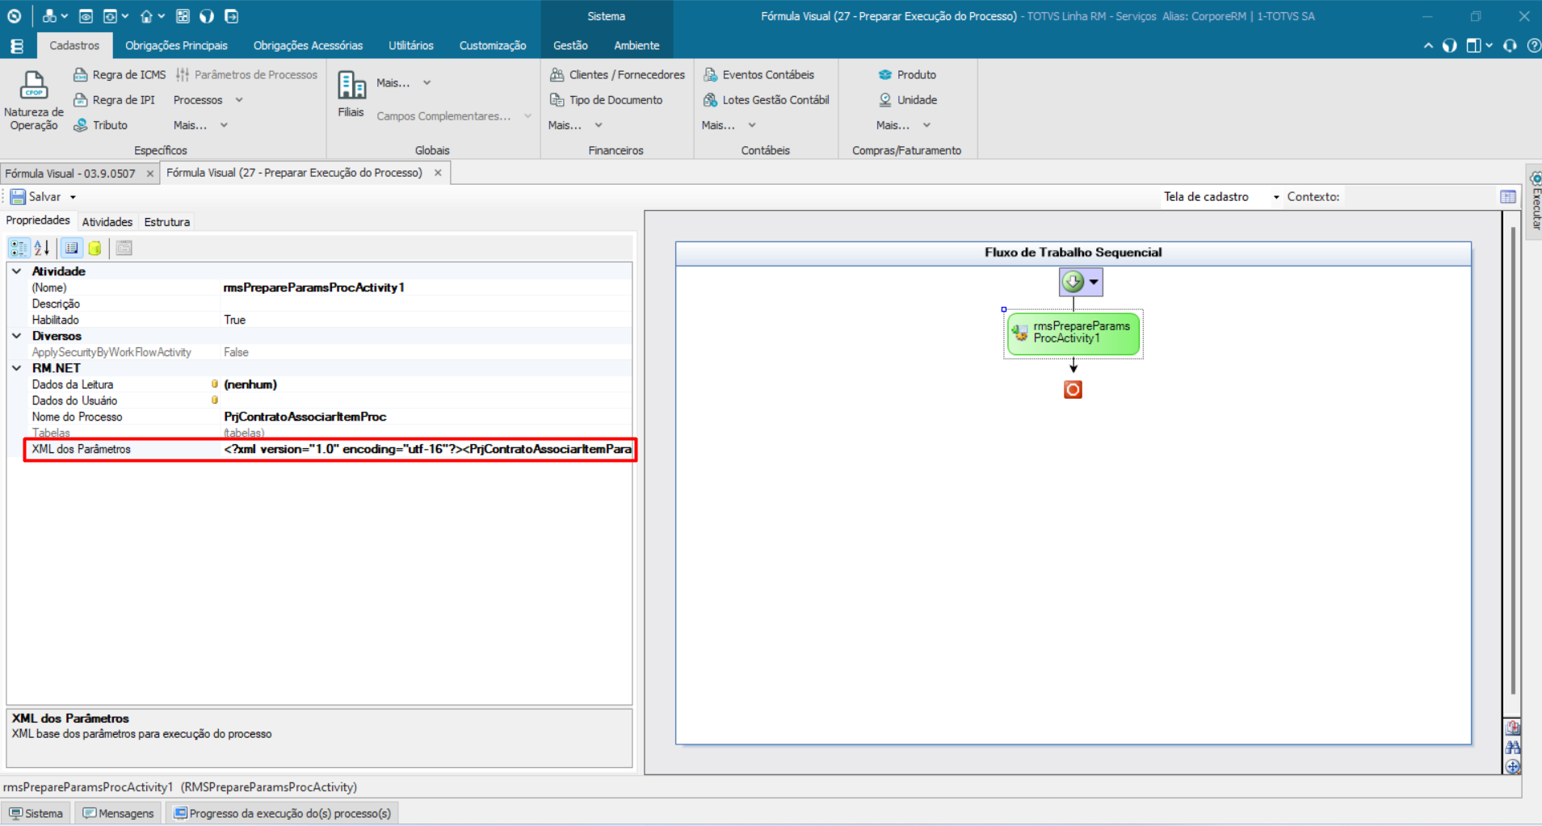Select the red workflow end node
The width and height of the screenshot is (1542, 826).
click(1073, 390)
